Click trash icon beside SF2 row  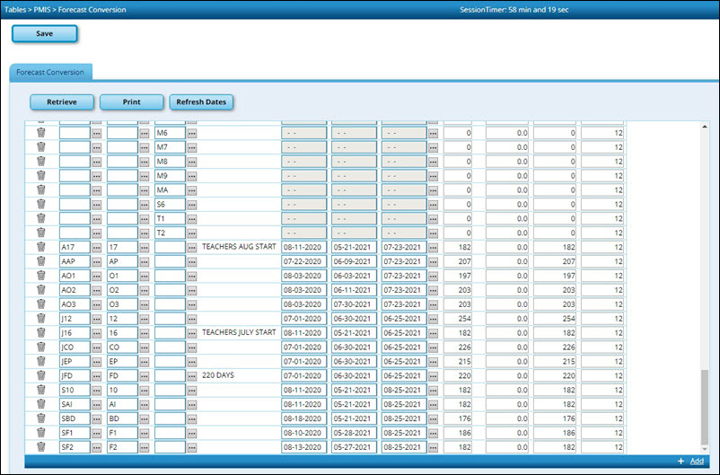41,447
